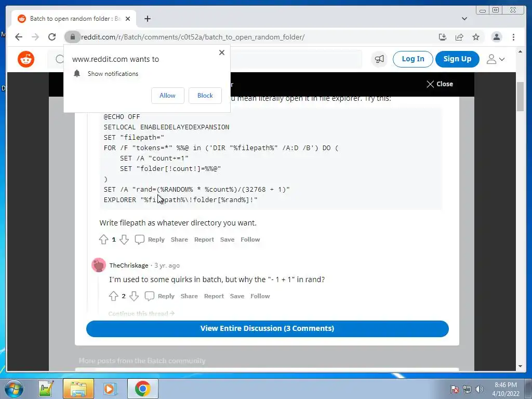Open the Action Center flag tray icon
This screenshot has height=399, width=532.
(455, 389)
